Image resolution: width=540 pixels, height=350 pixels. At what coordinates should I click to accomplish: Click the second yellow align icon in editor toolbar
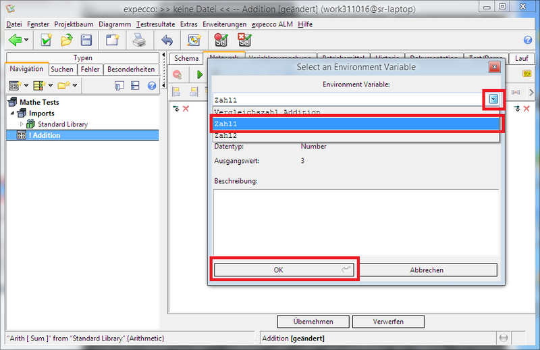[x=194, y=92]
